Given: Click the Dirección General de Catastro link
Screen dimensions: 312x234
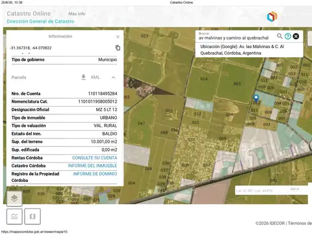Looking at the screenshot, I should (40, 21).
